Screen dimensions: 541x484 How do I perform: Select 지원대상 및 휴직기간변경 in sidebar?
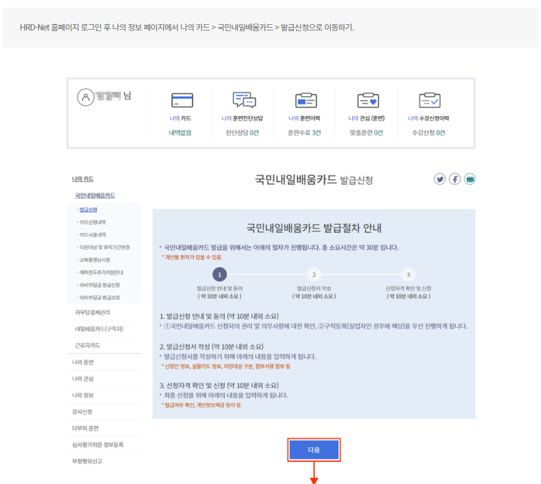pos(104,247)
